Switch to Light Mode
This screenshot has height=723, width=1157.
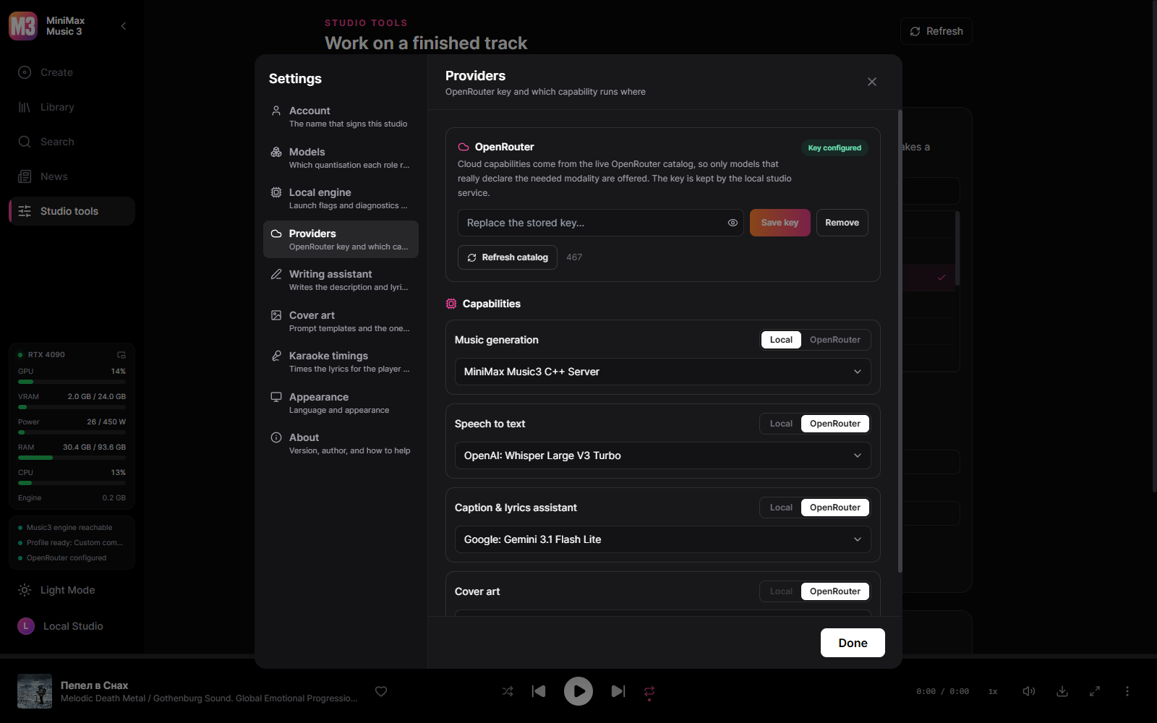coord(72,590)
